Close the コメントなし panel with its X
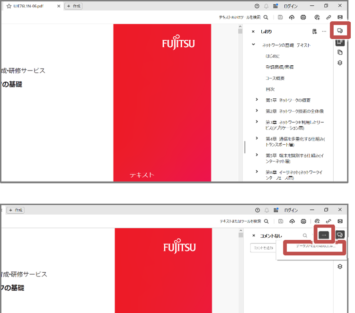Viewport: 355px width, 313px height. (254, 235)
